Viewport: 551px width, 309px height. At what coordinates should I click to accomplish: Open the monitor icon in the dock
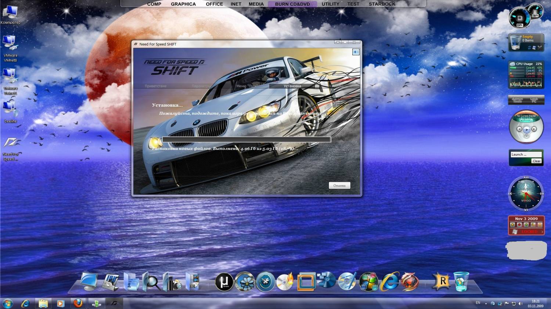(x=89, y=282)
